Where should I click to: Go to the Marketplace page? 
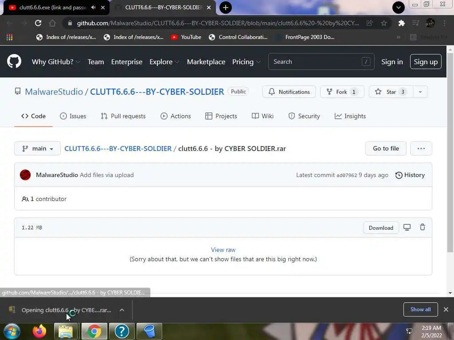[206, 62]
